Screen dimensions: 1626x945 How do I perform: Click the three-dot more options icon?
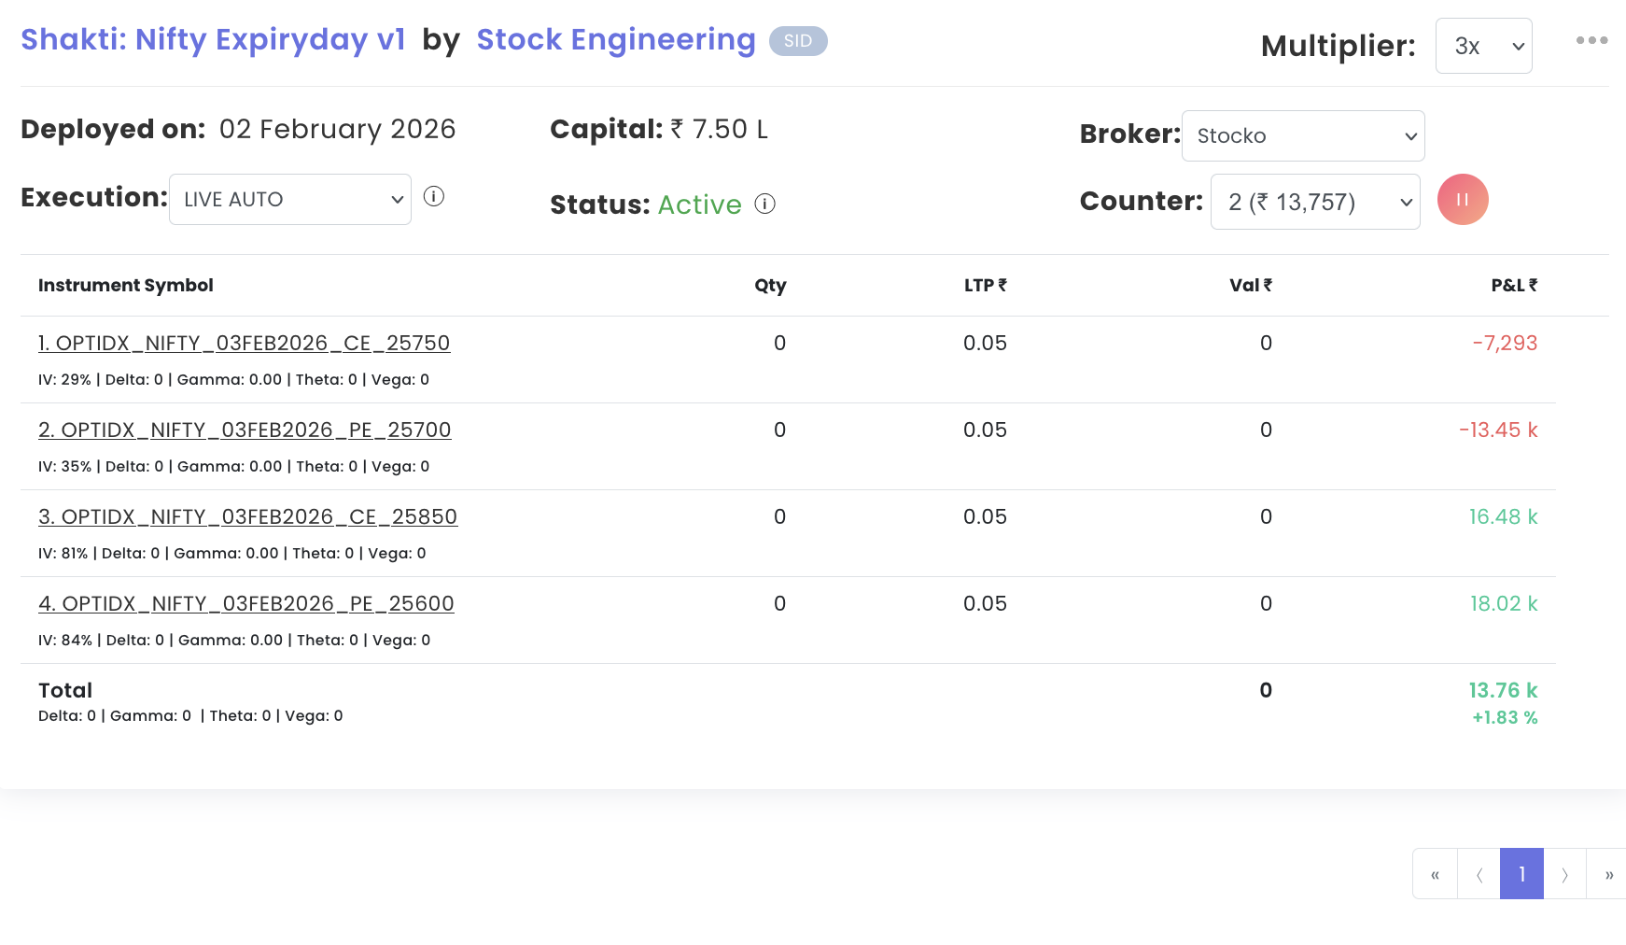[x=1591, y=40]
